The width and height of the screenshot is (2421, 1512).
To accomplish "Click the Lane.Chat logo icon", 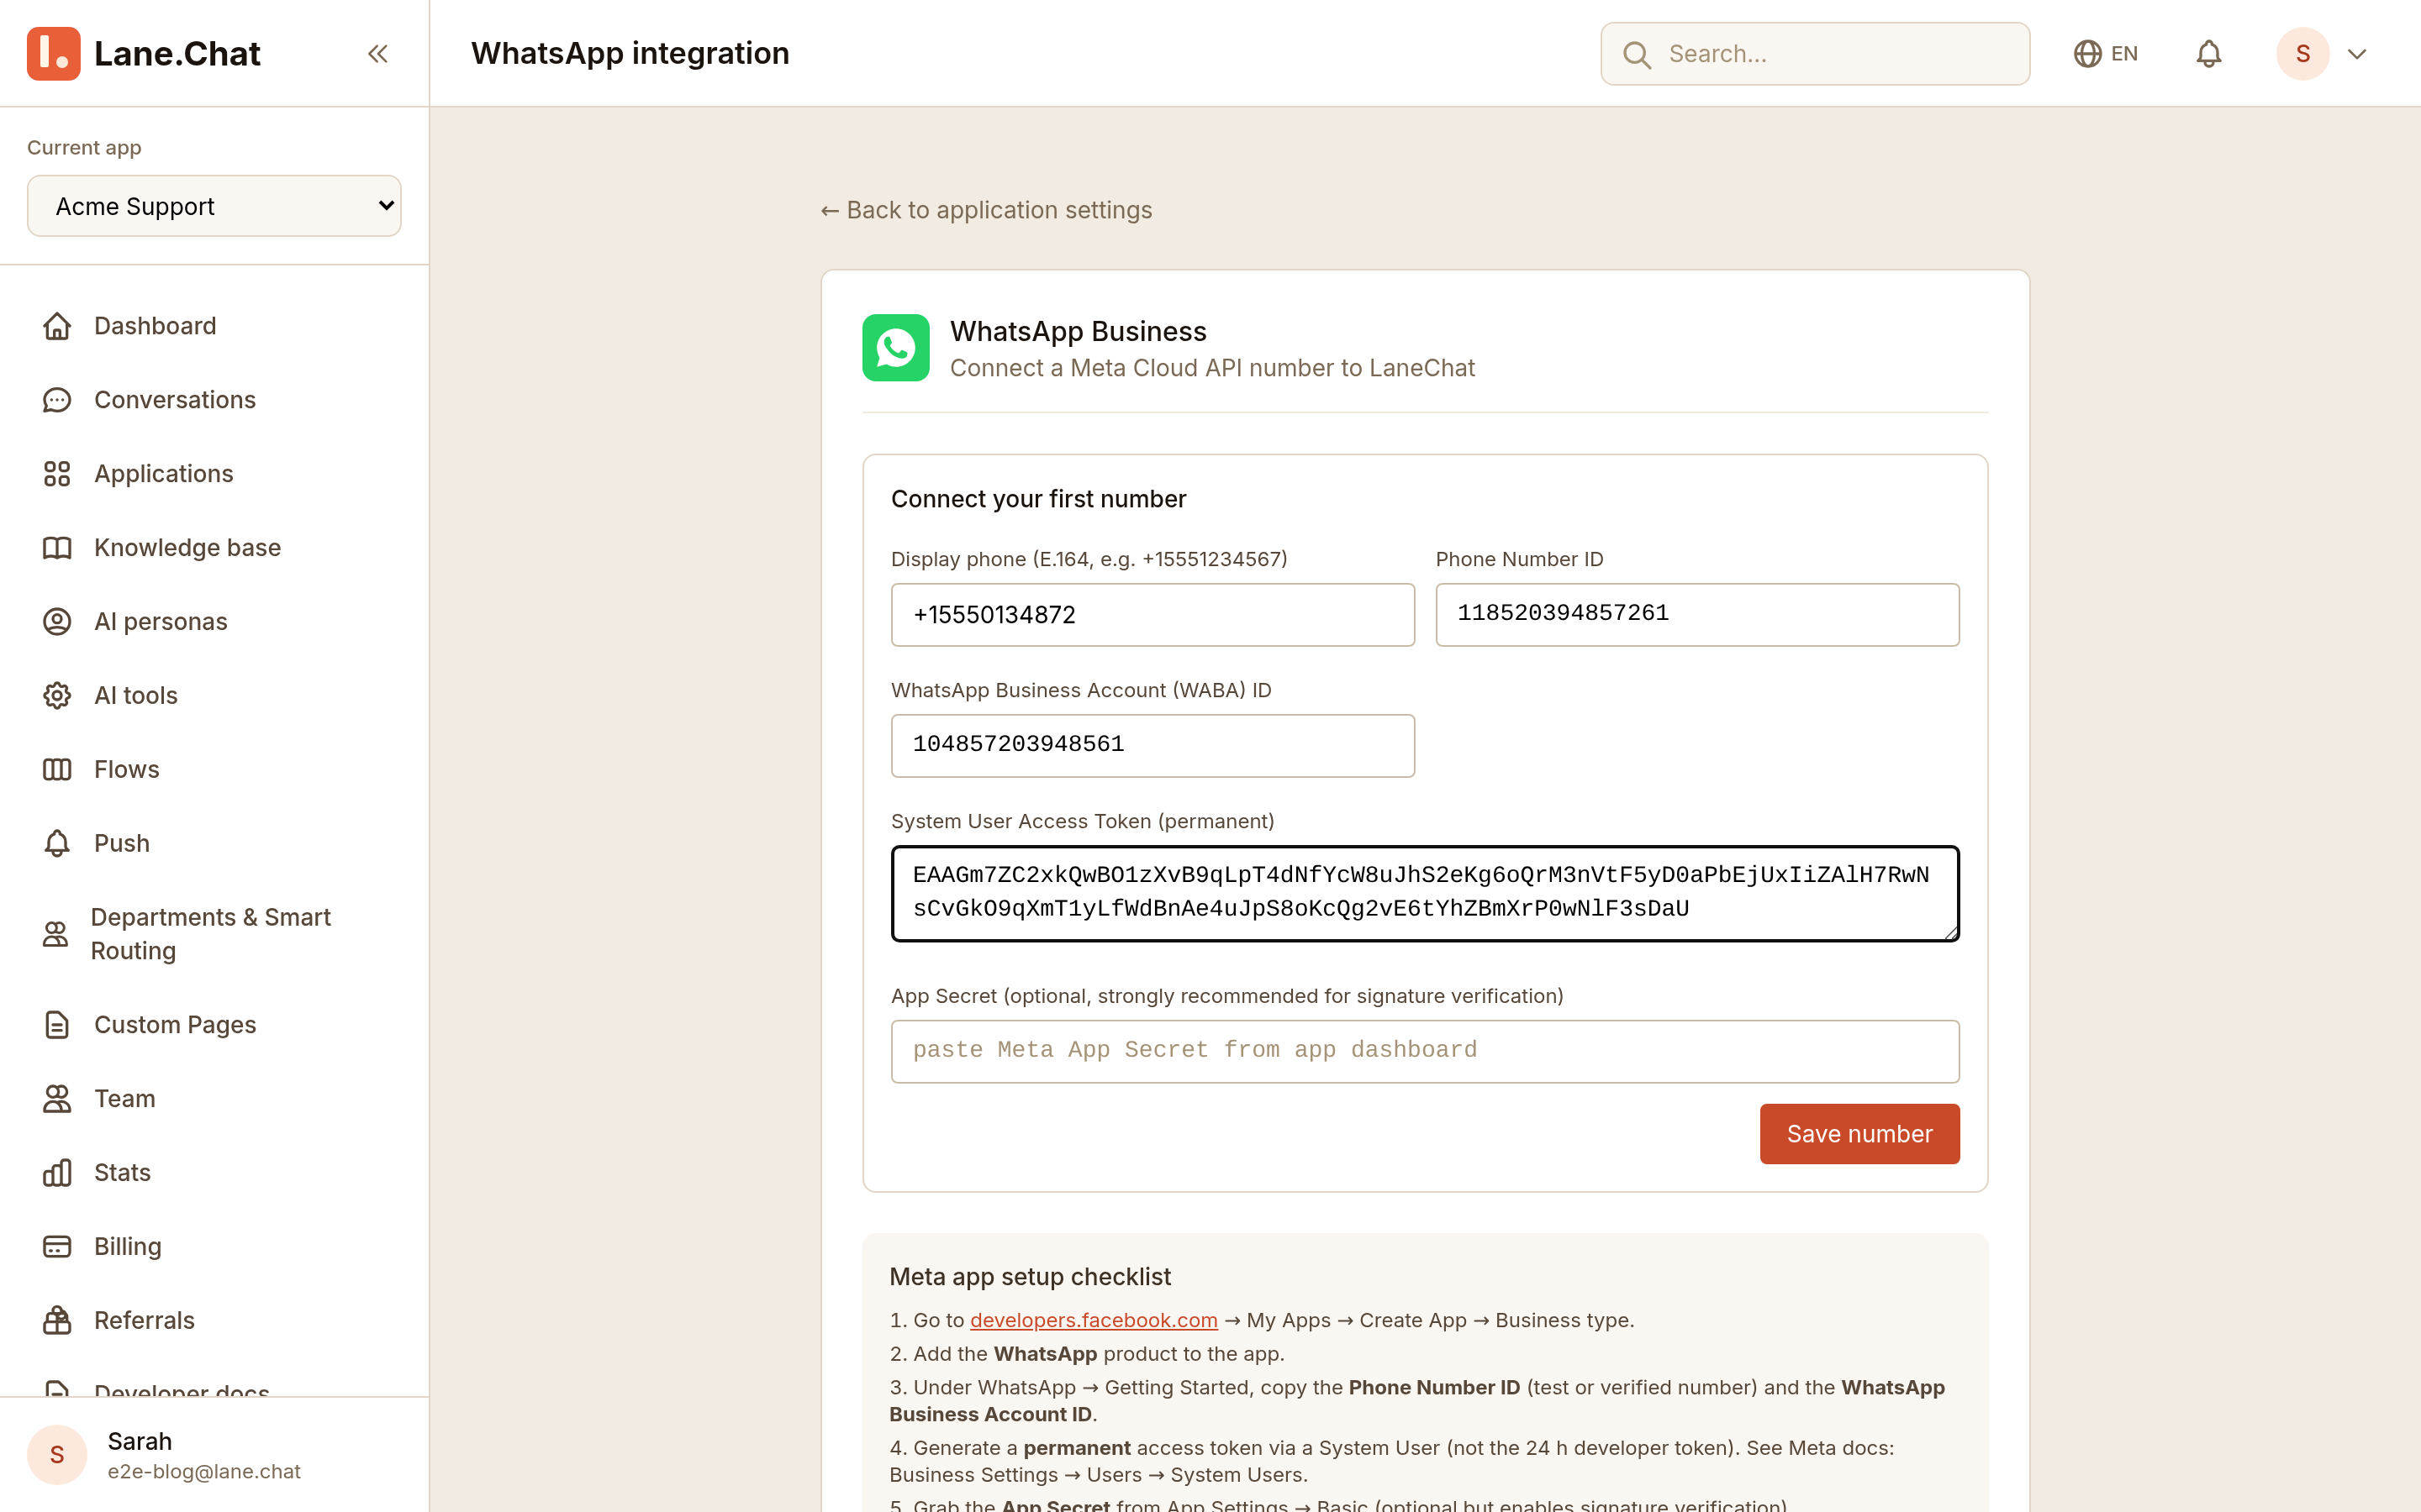I will click(x=54, y=54).
